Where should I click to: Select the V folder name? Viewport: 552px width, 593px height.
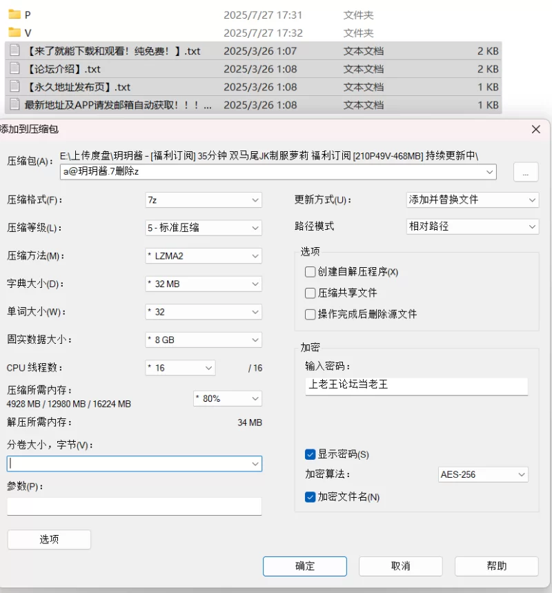(28, 33)
